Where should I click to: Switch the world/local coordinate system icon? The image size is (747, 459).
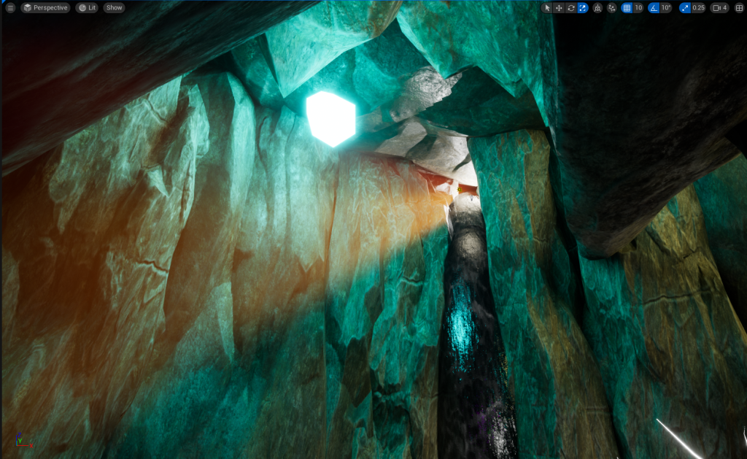coord(597,8)
